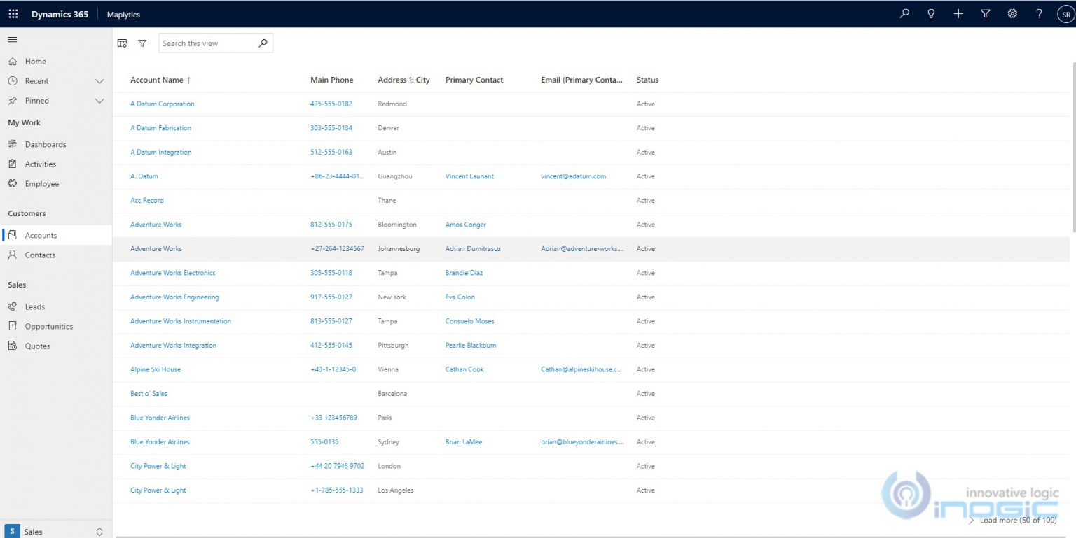The width and height of the screenshot is (1076, 538).
Task: Expand the Recent section
Action: [99, 80]
